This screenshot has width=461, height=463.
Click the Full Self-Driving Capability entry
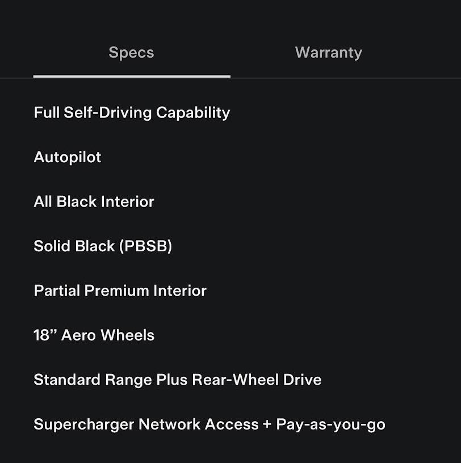(132, 112)
